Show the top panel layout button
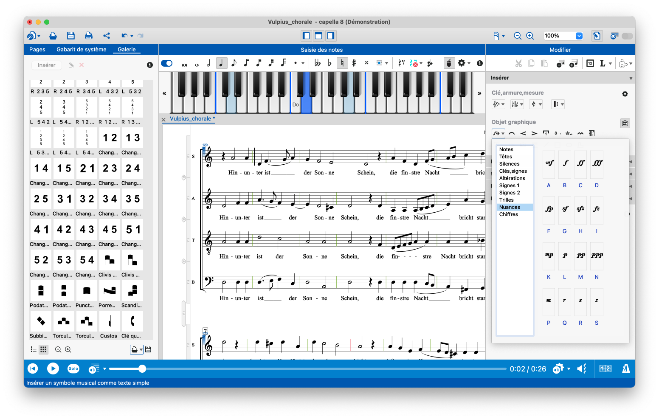The height and width of the screenshot is (419, 659). click(x=318, y=36)
